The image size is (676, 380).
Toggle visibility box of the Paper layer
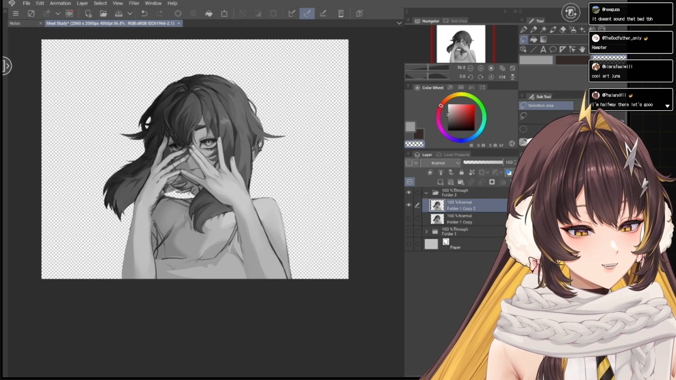(x=409, y=244)
